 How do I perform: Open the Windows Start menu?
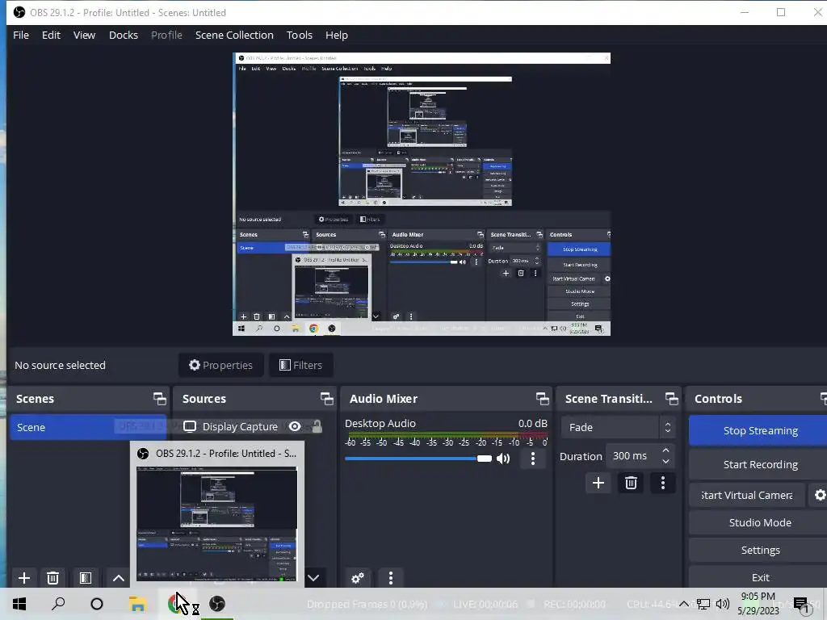pos(19,604)
